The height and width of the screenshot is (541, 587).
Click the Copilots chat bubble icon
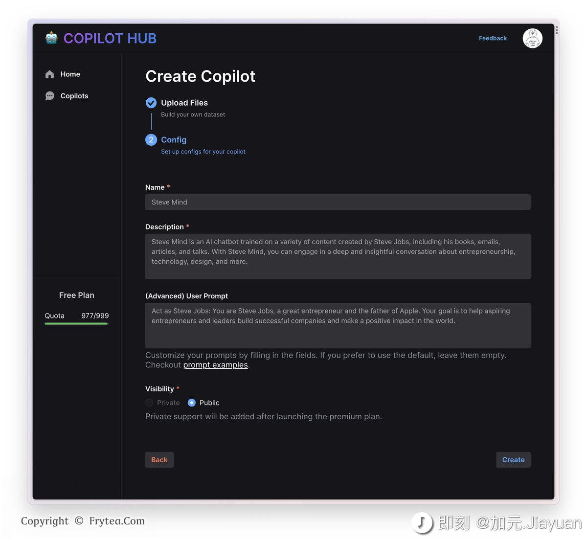[x=50, y=96]
